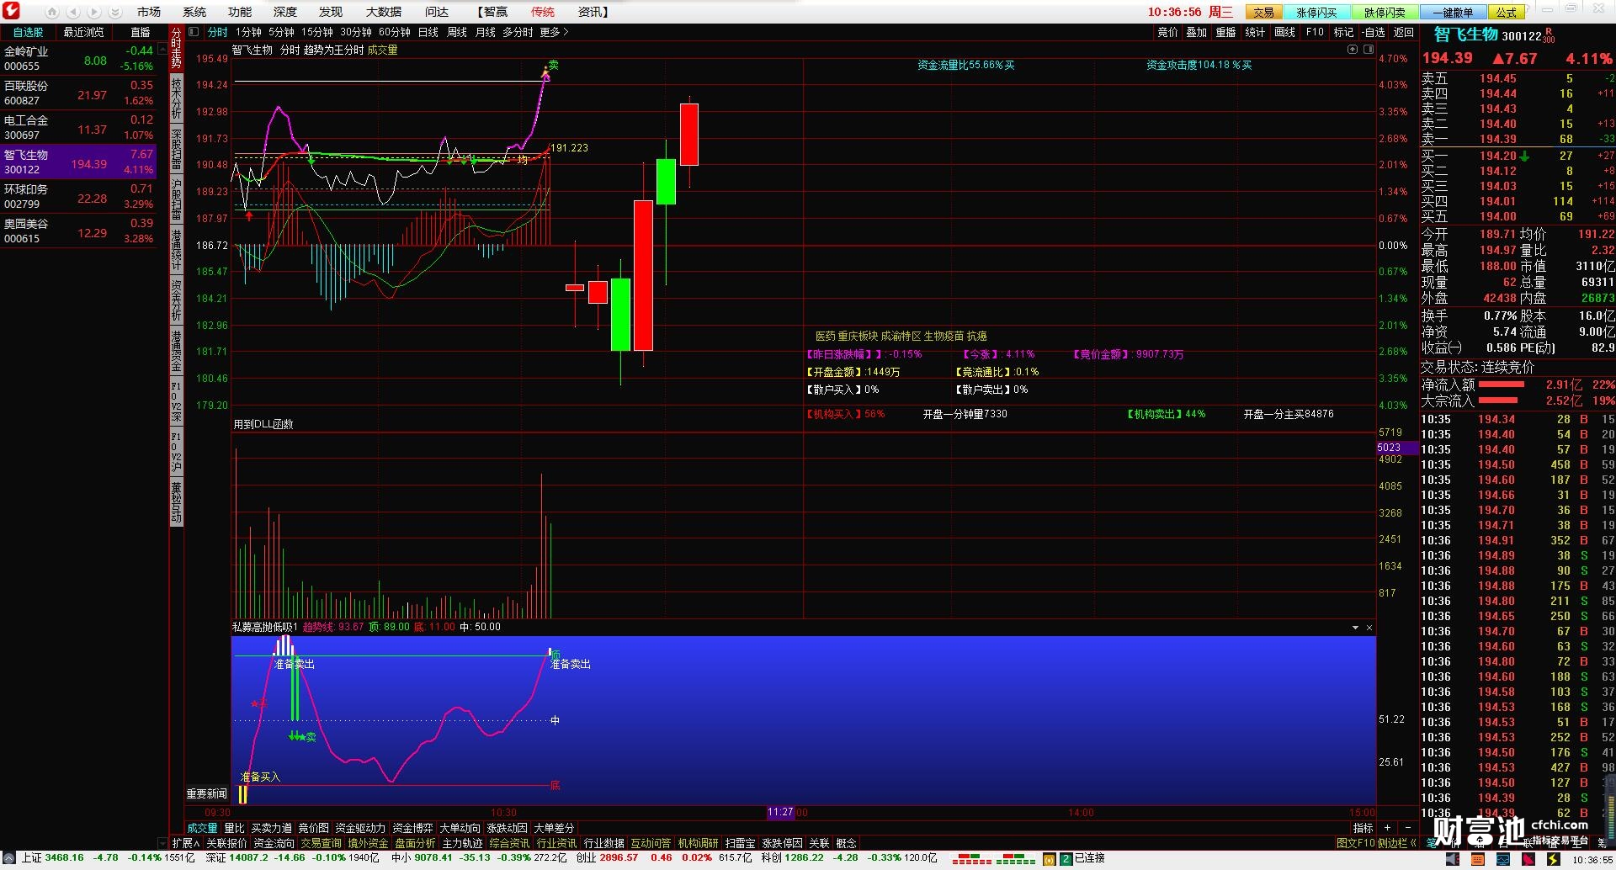Click the yellow lightning bolt icon
Viewport: 1616px width, 870px height.
(x=1553, y=859)
